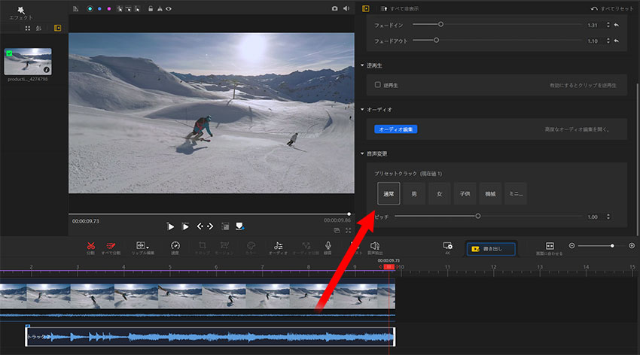
Task: Play clip from start with second play button
Action: 185,226
